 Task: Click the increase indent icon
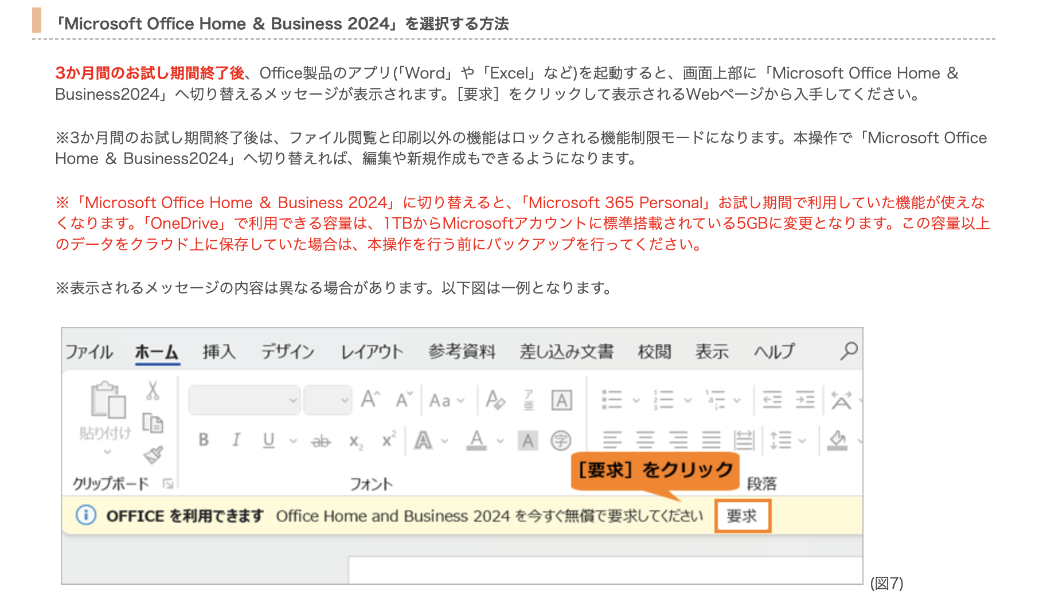[x=805, y=400]
